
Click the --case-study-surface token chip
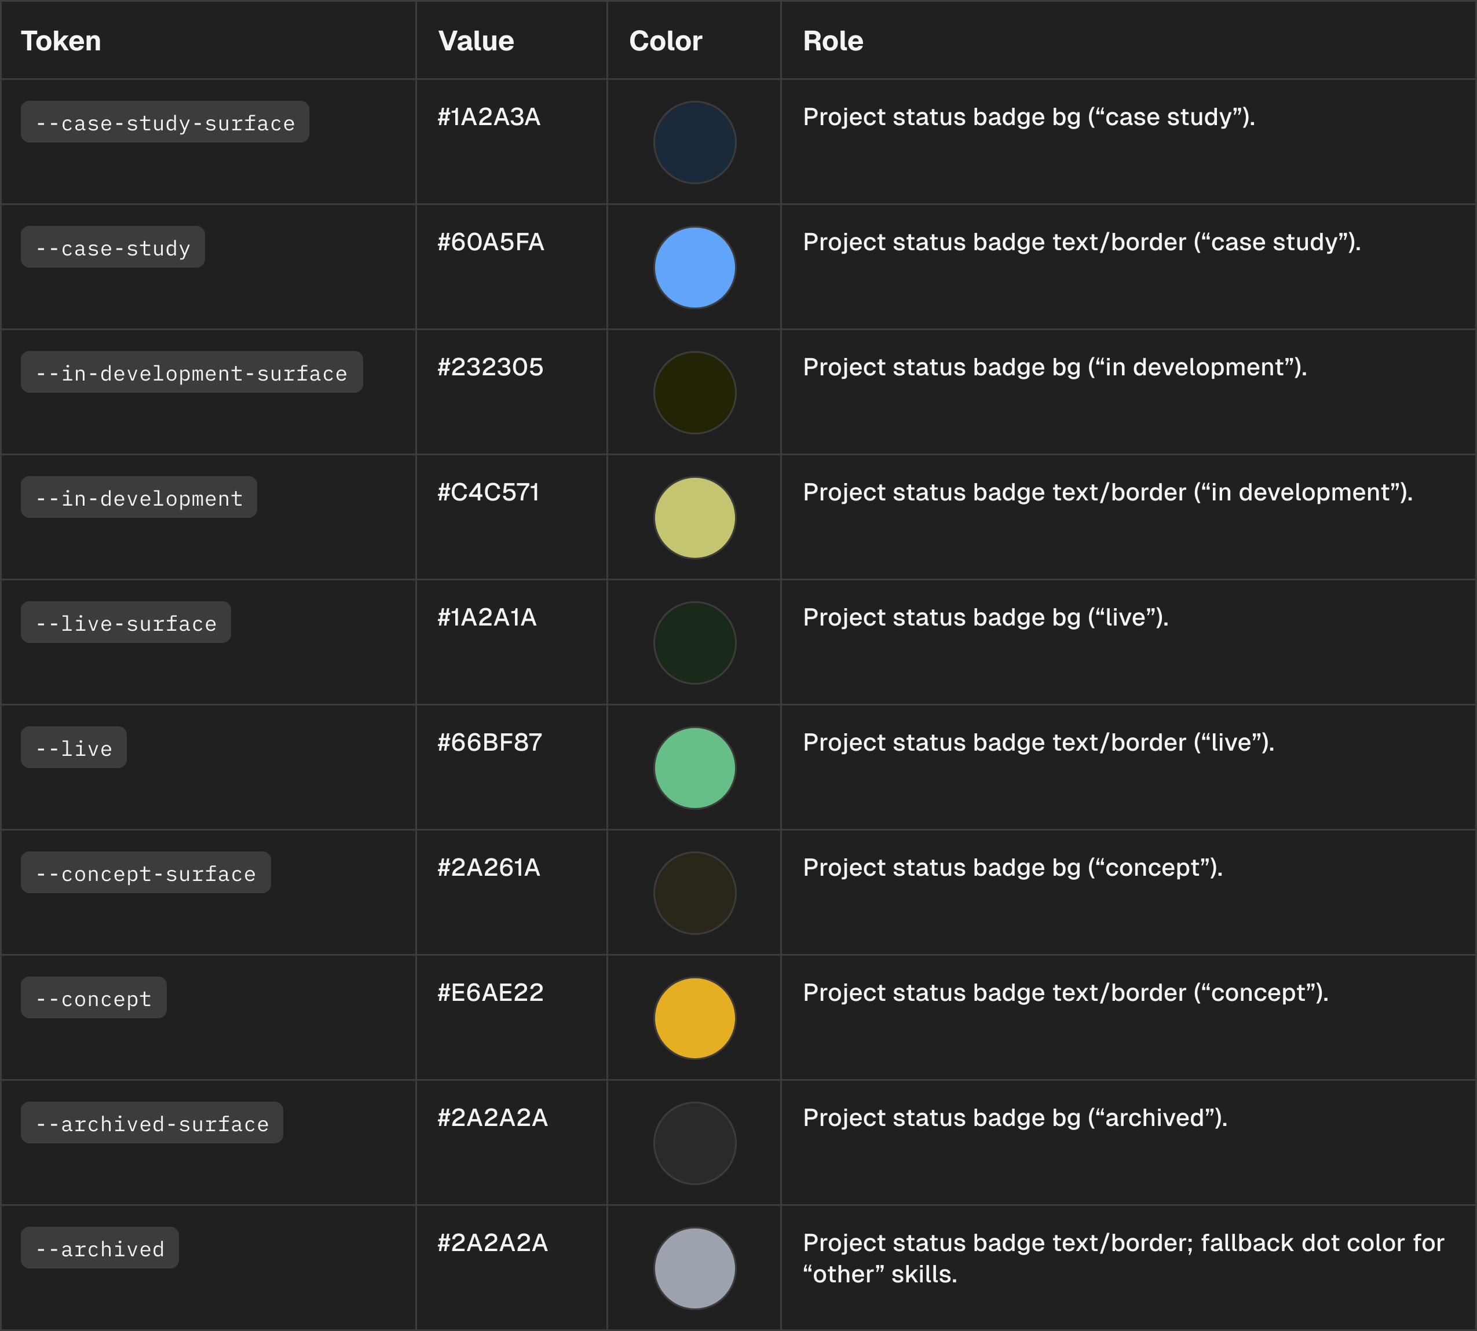pos(164,122)
